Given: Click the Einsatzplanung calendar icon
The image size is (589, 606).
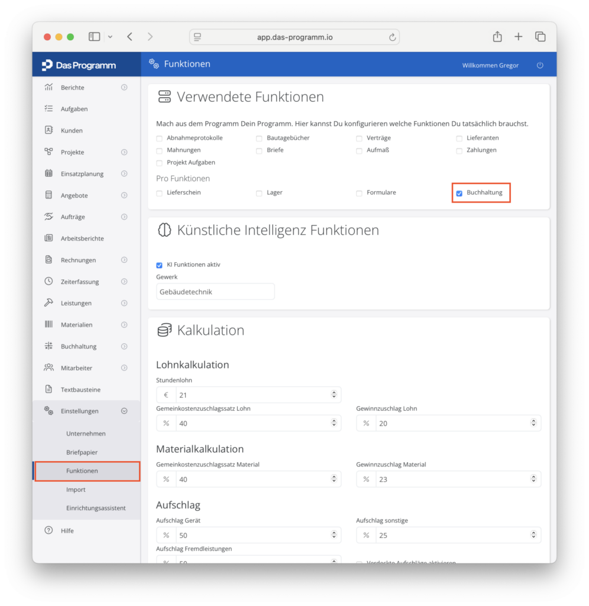Looking at the screenshot, I should click(x=48, y=173).
